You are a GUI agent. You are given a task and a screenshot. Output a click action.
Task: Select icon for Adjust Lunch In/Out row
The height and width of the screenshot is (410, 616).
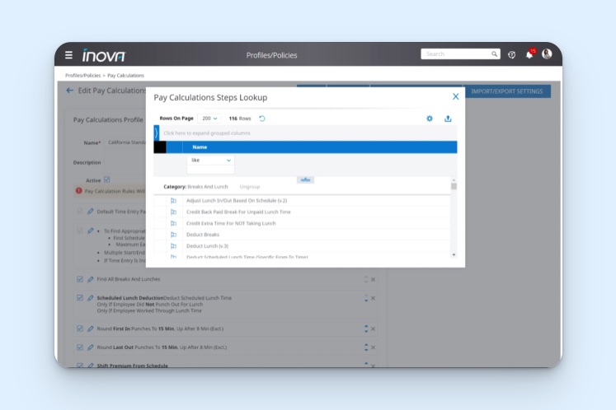pos(173,201)
